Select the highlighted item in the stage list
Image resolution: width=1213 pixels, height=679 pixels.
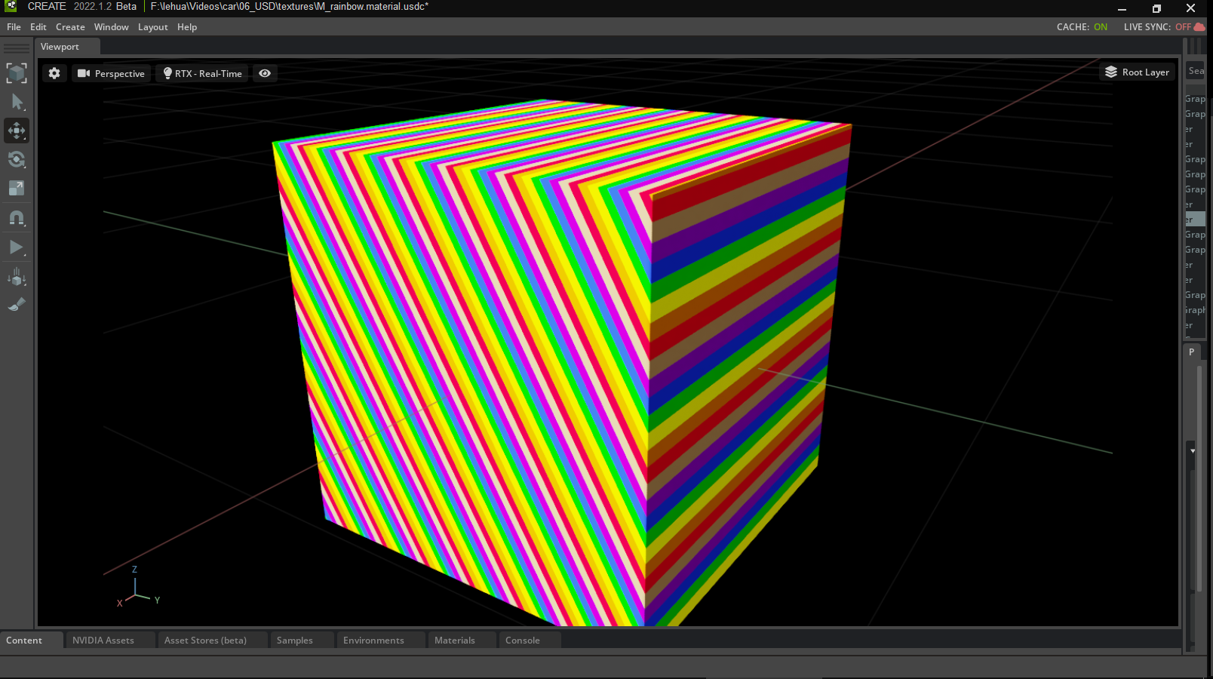pos(1196,219)
